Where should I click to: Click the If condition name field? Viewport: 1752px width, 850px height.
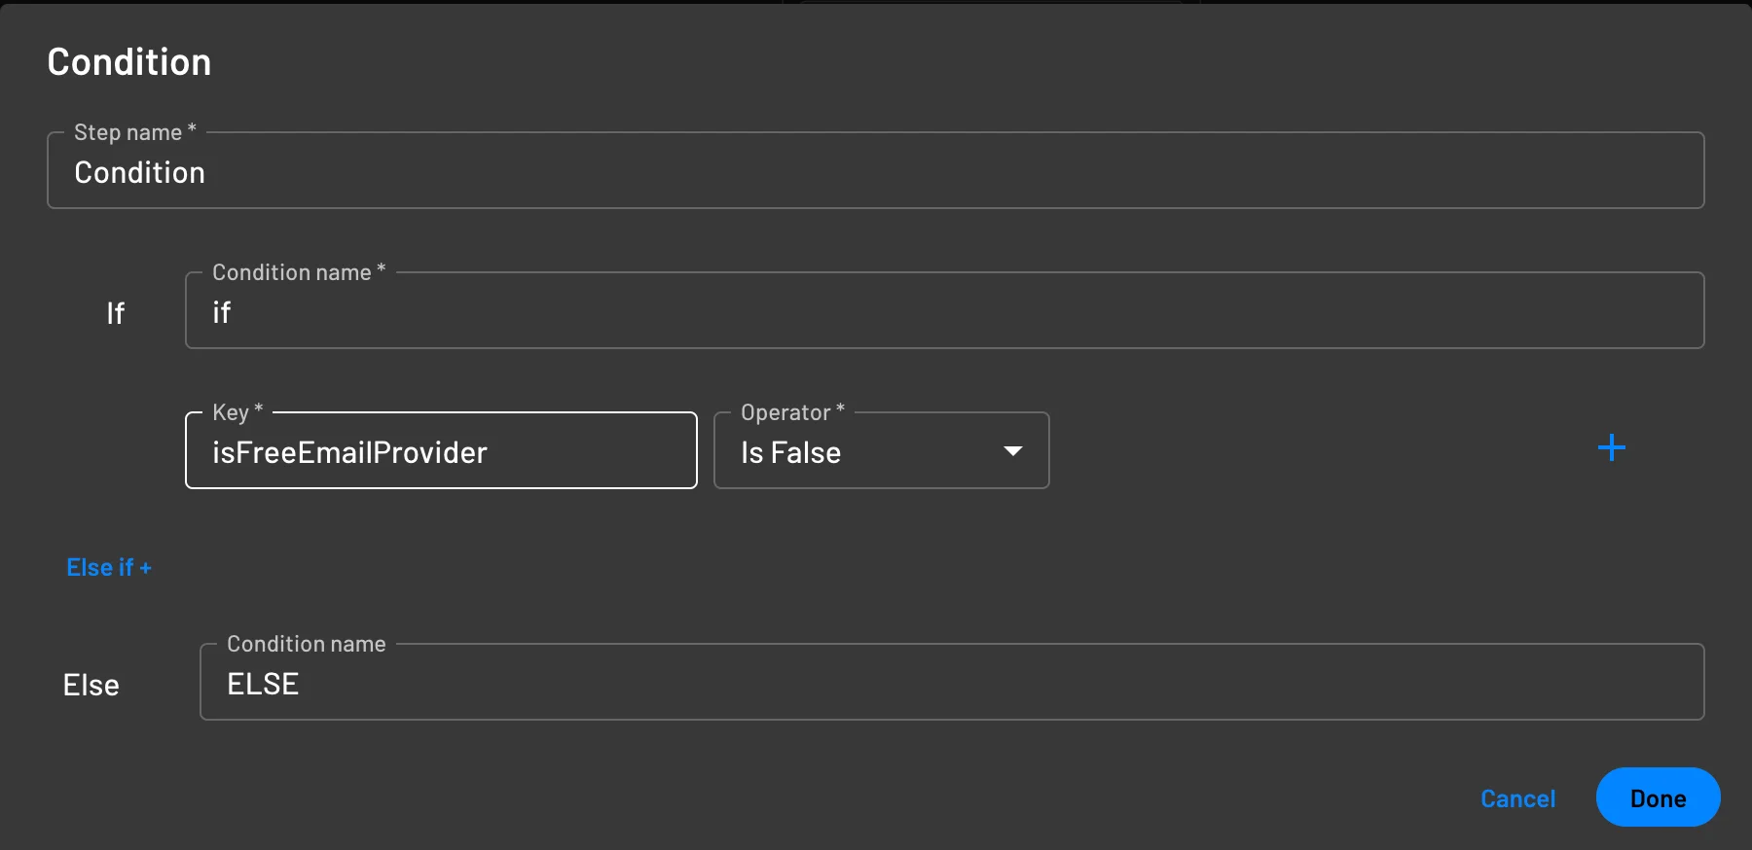944,312
